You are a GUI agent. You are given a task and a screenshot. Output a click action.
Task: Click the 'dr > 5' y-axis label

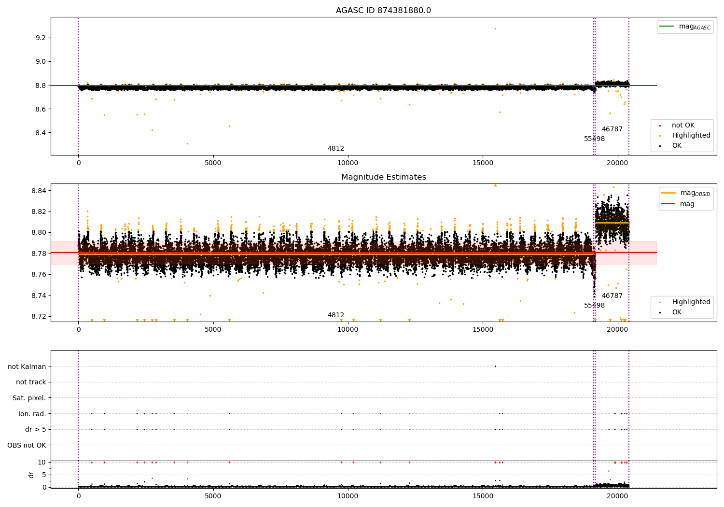pos(36,430)
